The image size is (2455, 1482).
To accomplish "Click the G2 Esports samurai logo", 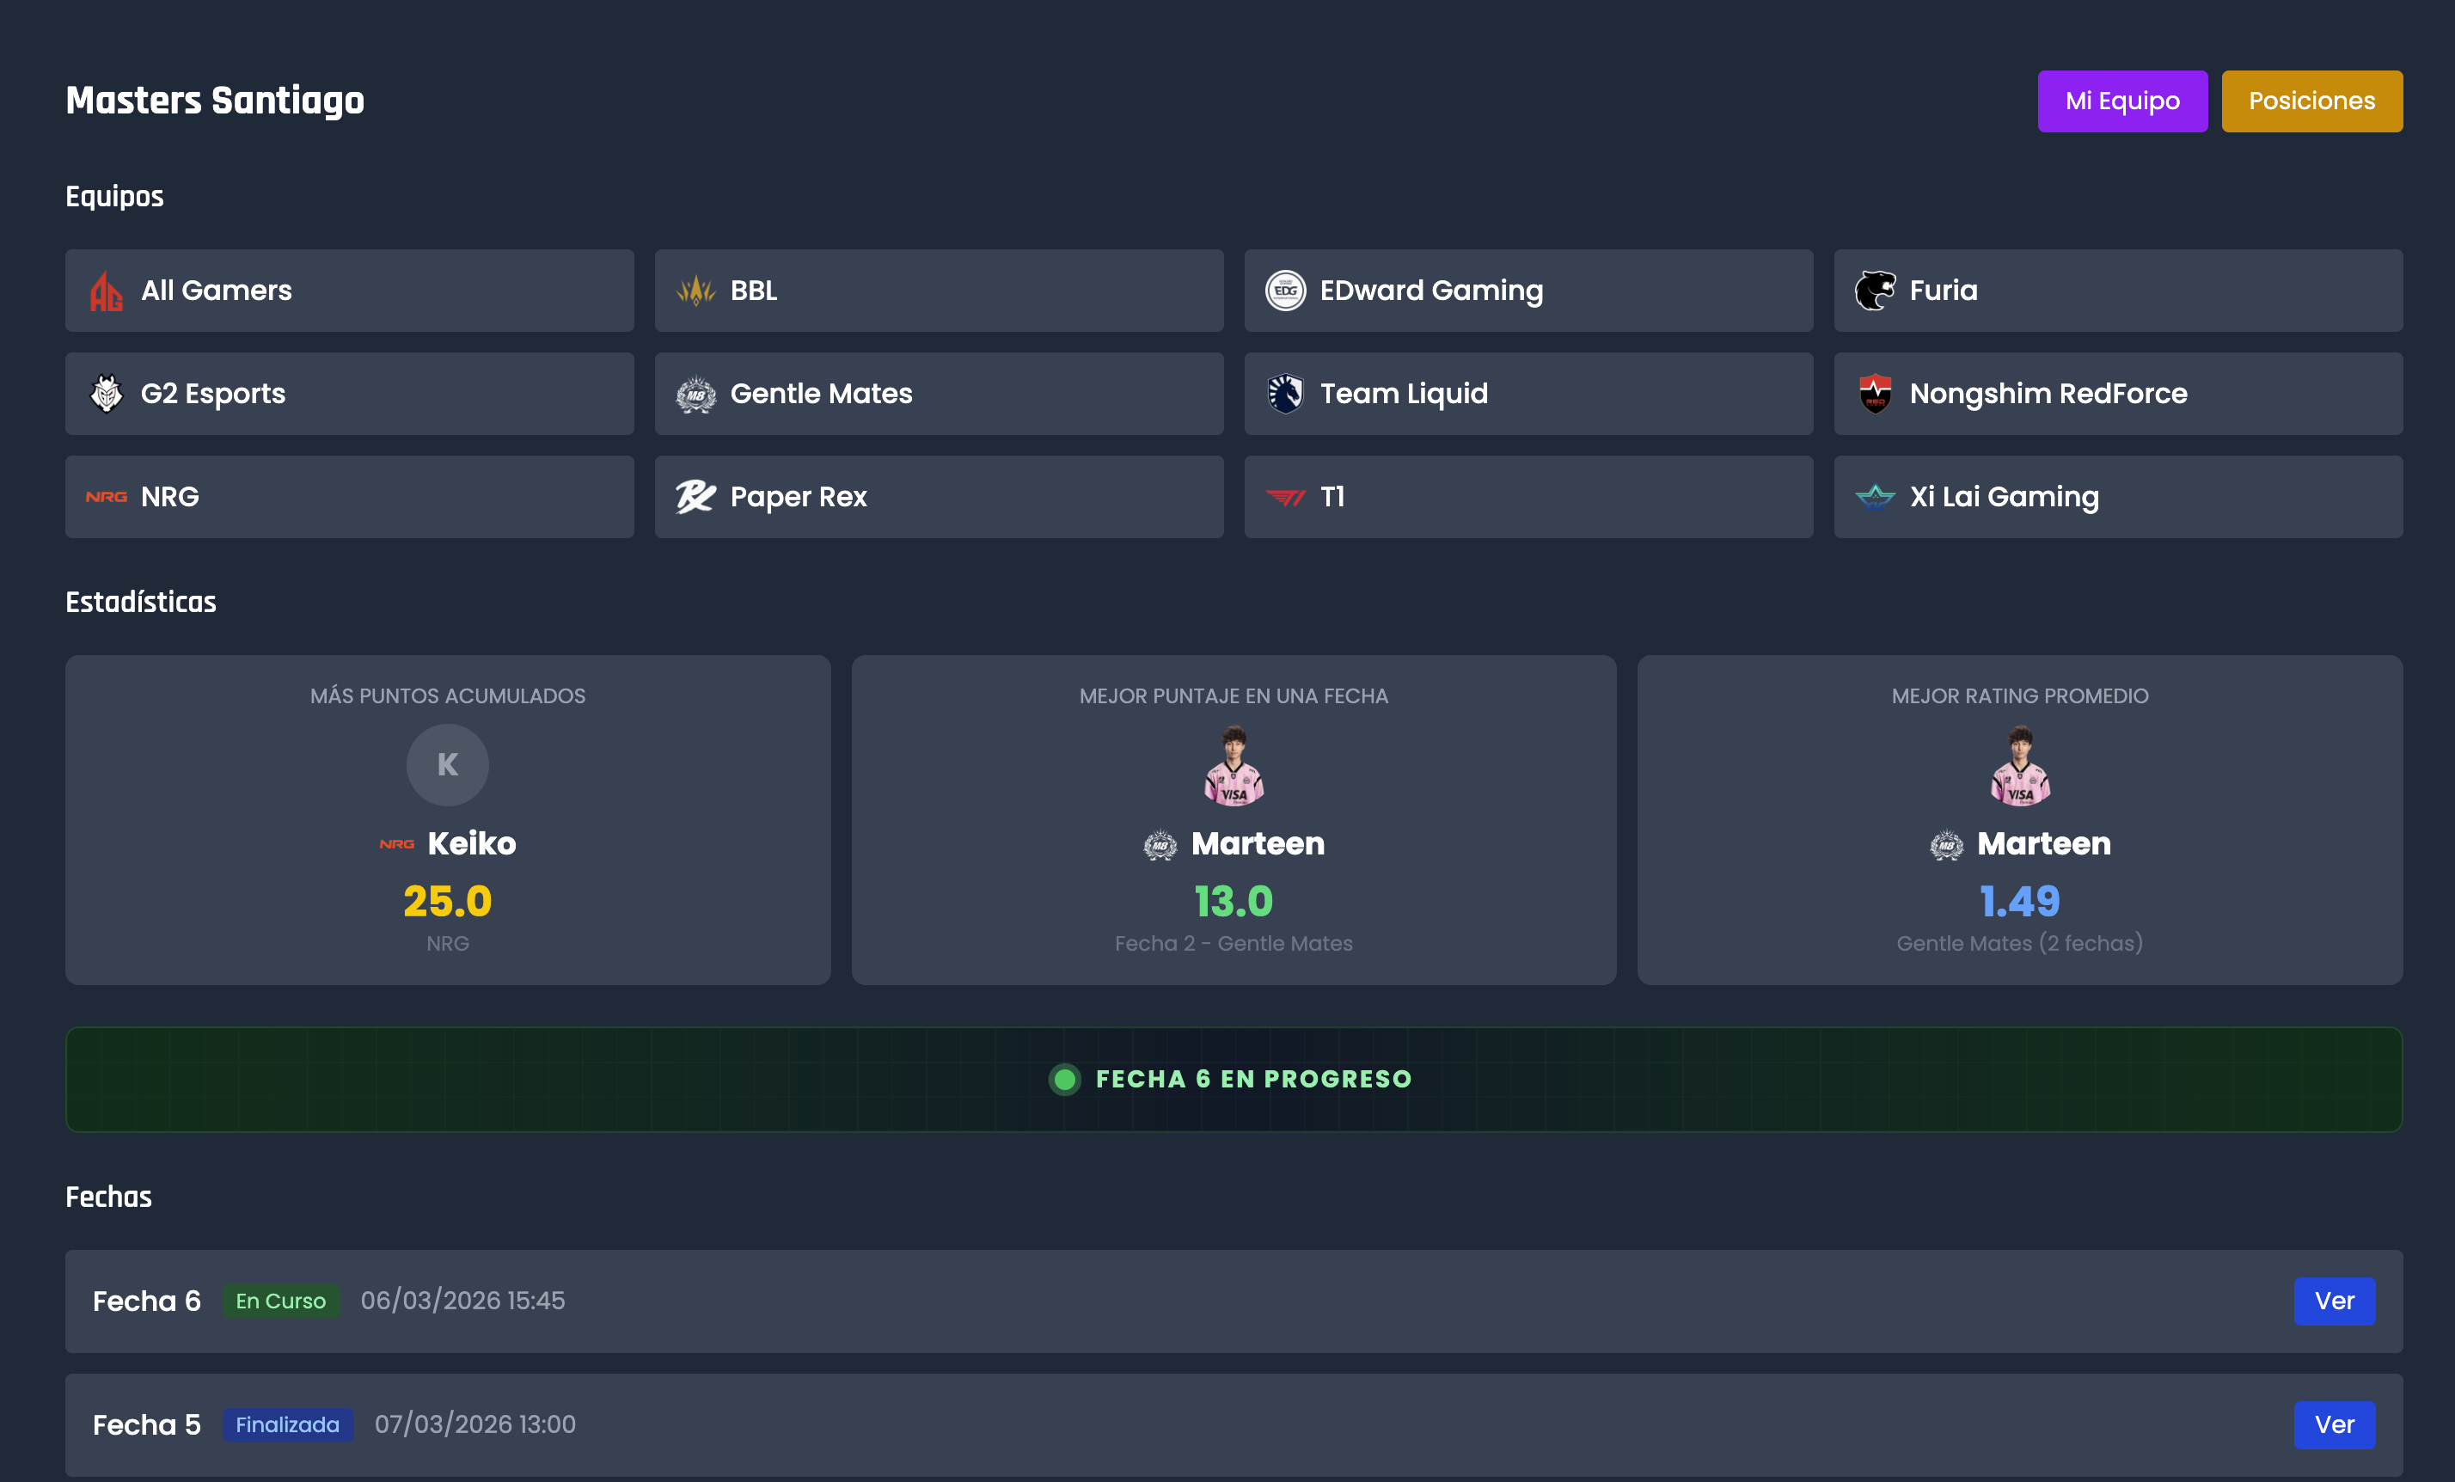I will pyautogui.click(x=106, y=394).
